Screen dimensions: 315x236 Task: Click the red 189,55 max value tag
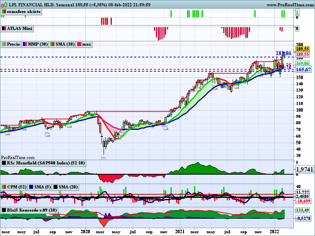302,55
